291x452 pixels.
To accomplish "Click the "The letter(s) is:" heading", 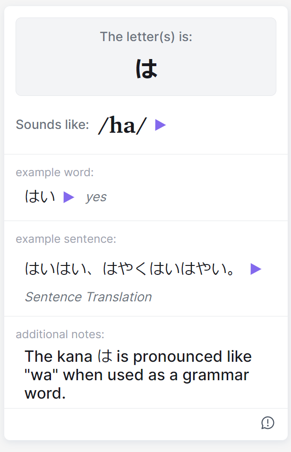I will click(x=146, y=36).
